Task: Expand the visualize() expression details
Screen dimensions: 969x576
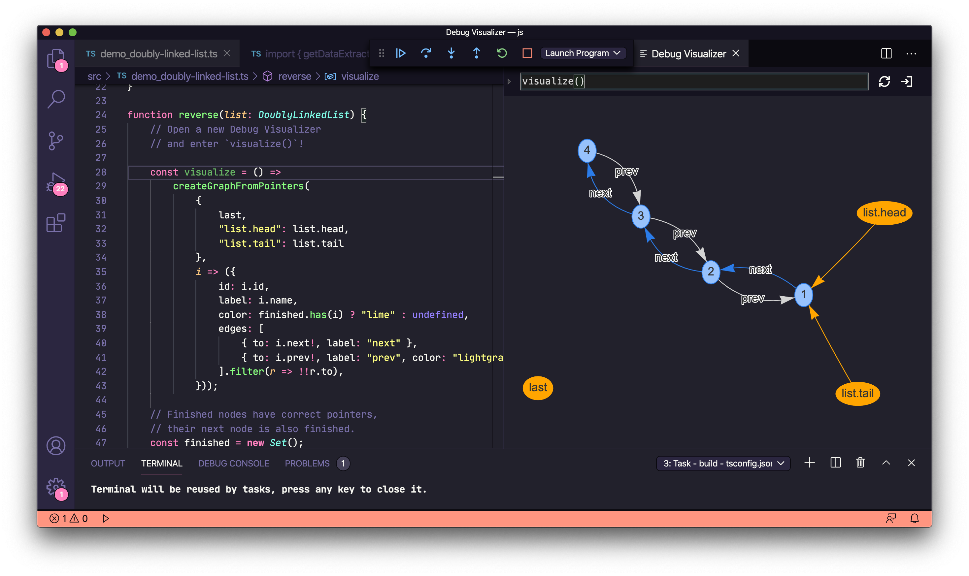Action: click(509, 81)
